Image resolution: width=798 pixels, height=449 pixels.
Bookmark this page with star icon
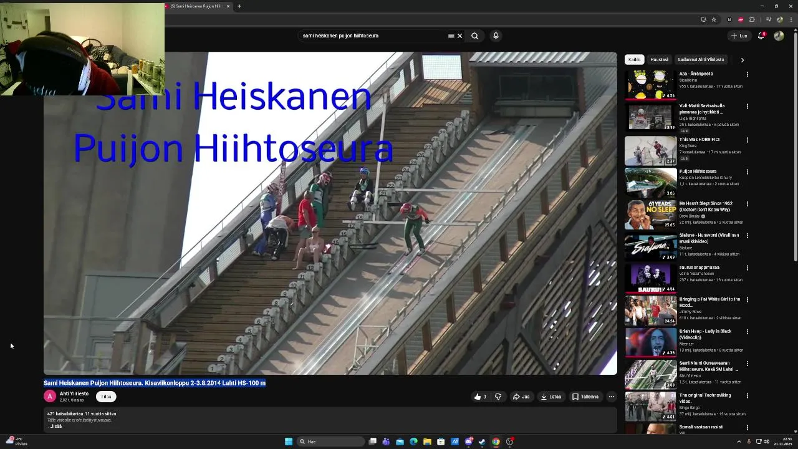tap(714, 19)
